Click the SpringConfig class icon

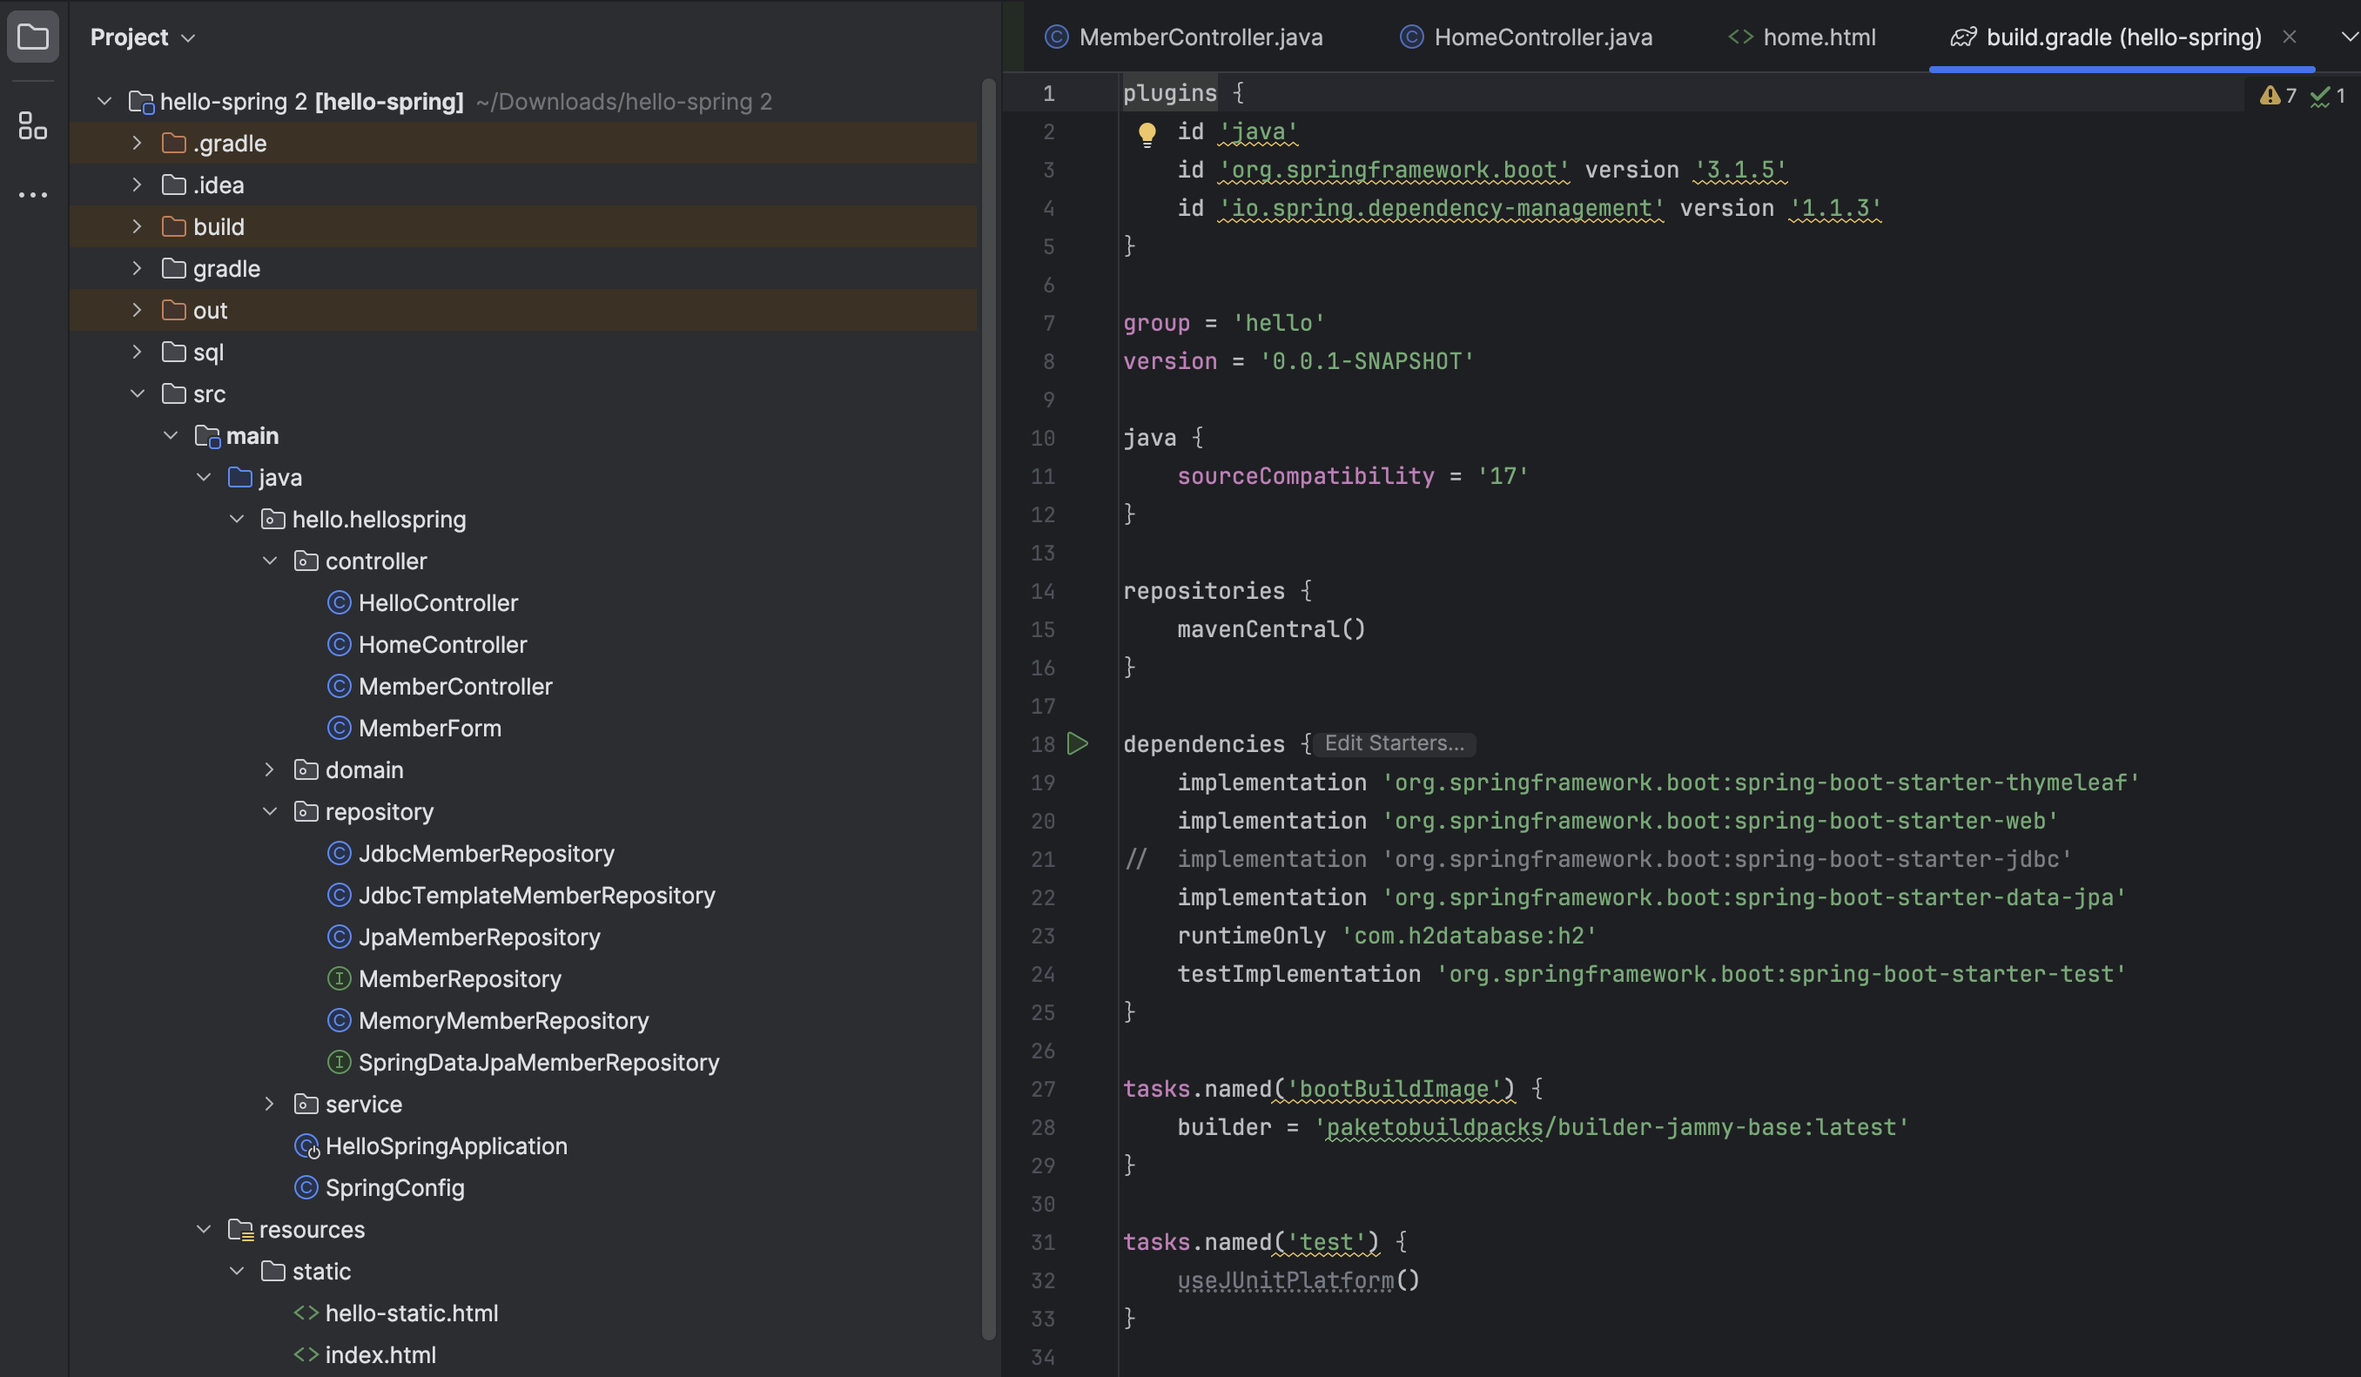click(306, 1188)
